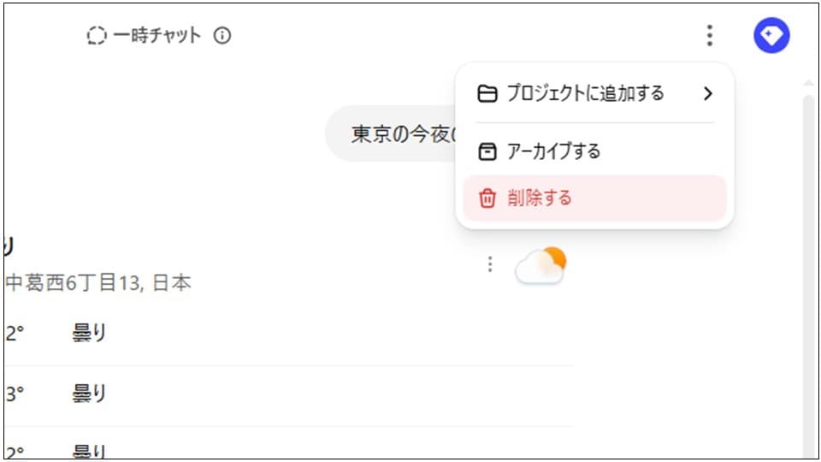Click the 一時チャット label
This screenshot has height=462, width=821.
(x=157, y=36)
